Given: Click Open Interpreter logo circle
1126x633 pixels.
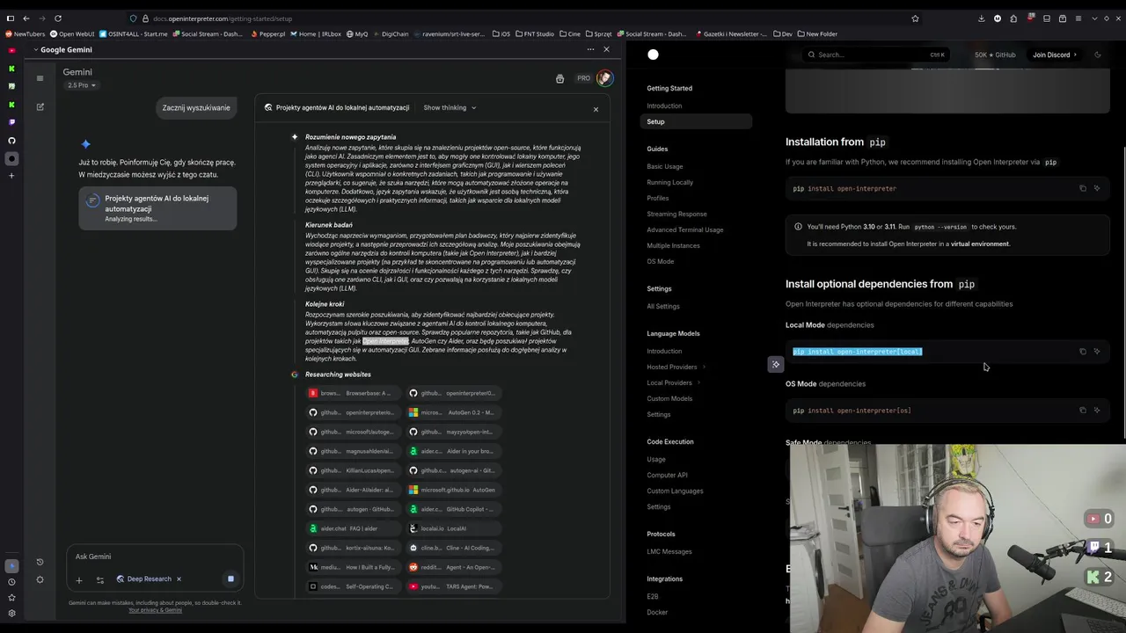Looking at the screenshot, I should [653, 55].
